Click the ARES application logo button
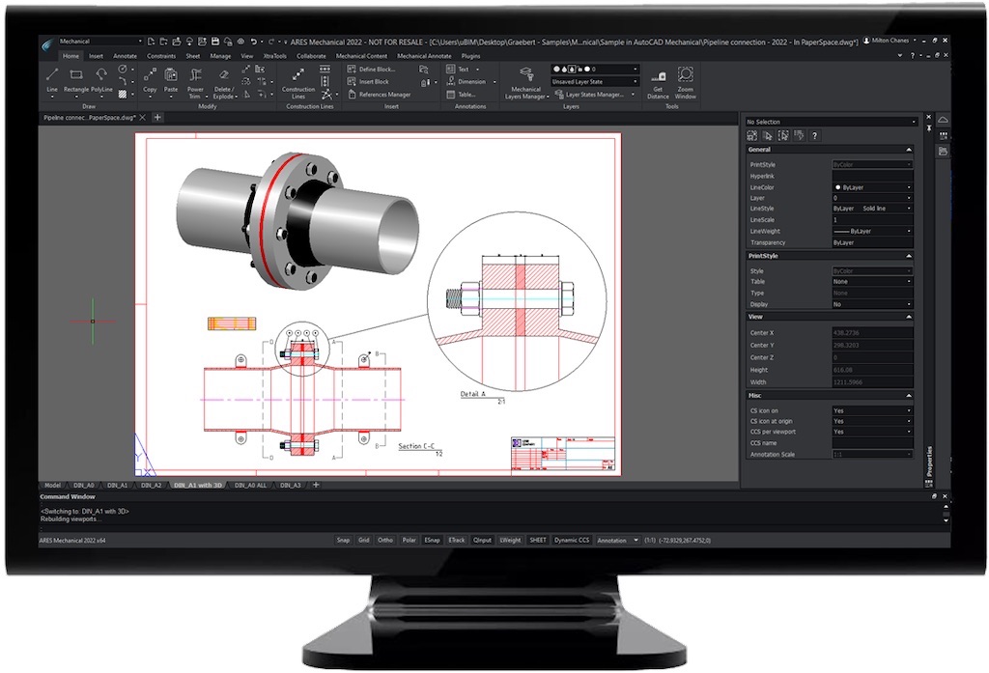 (x=47, y=44)
